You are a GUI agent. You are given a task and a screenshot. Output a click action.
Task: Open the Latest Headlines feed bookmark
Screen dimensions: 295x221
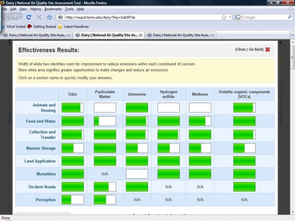click(x=74, y=27)
